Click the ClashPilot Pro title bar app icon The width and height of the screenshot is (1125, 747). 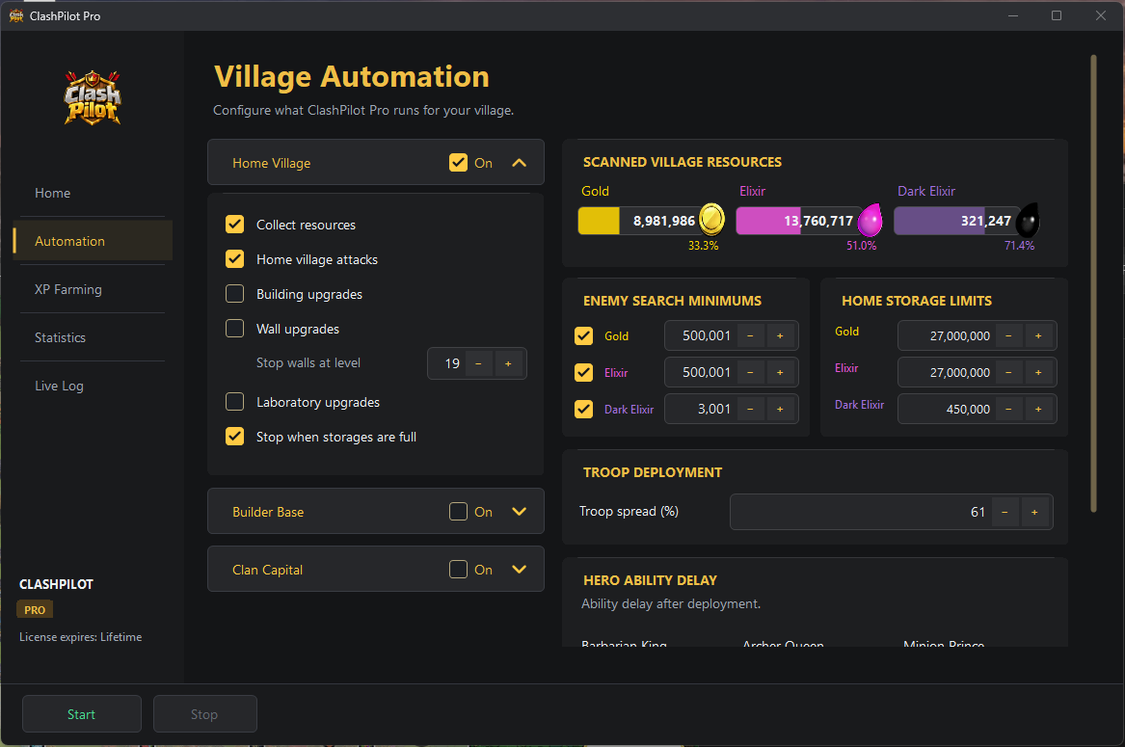point(15,15)
